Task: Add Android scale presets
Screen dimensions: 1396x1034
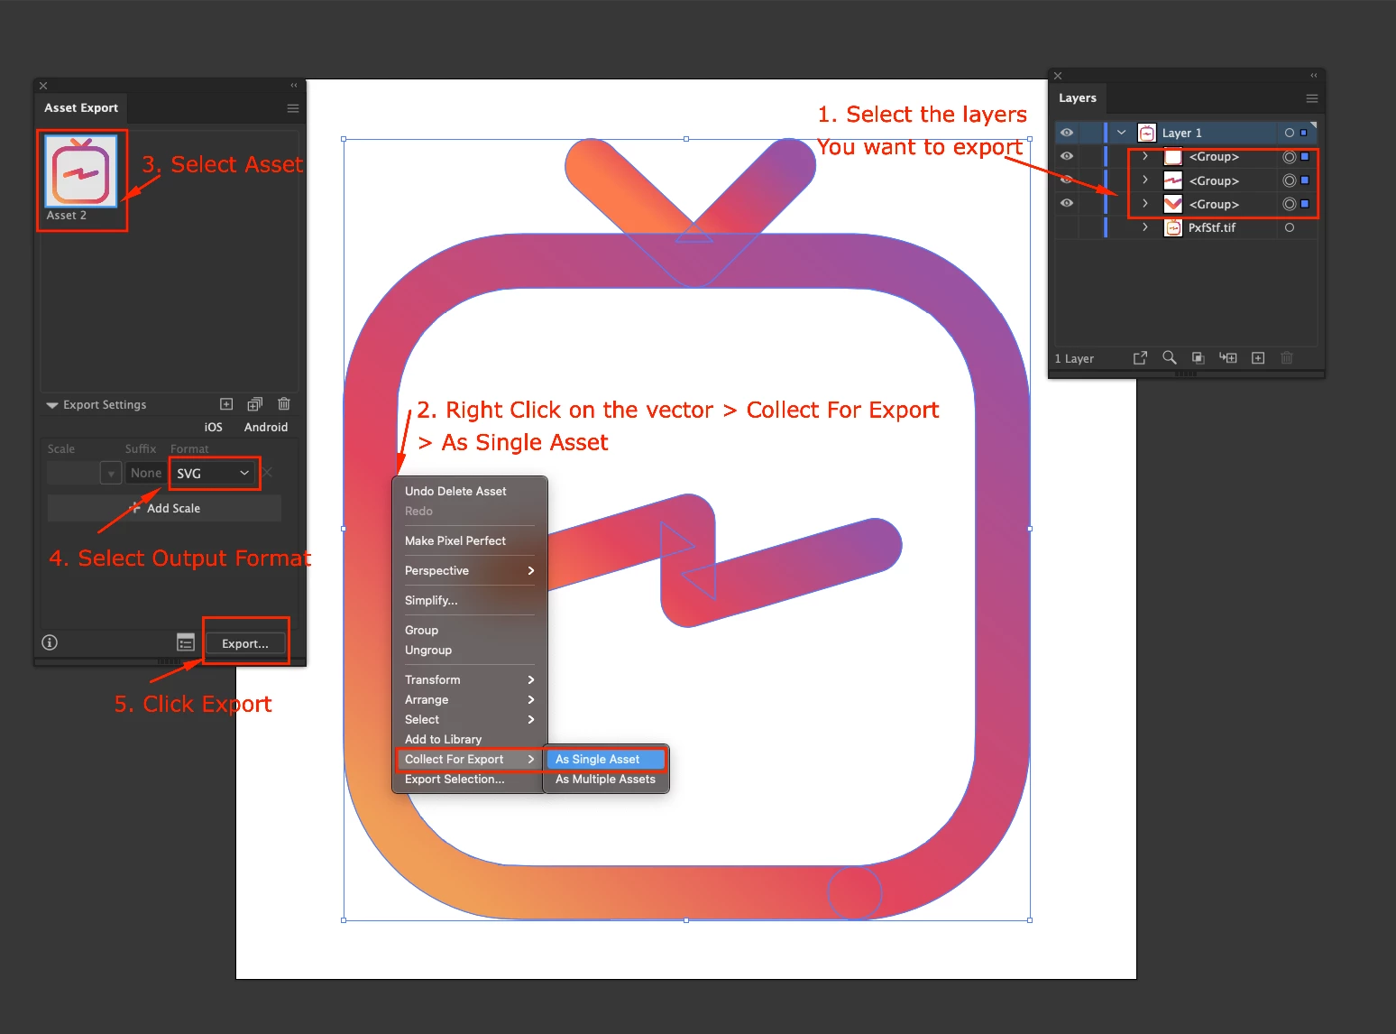Action: tap(266, 428)
